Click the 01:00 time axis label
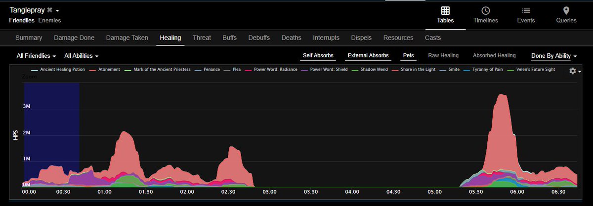The image size is (593, 206). pyautogui.click(x=104, y=191)
